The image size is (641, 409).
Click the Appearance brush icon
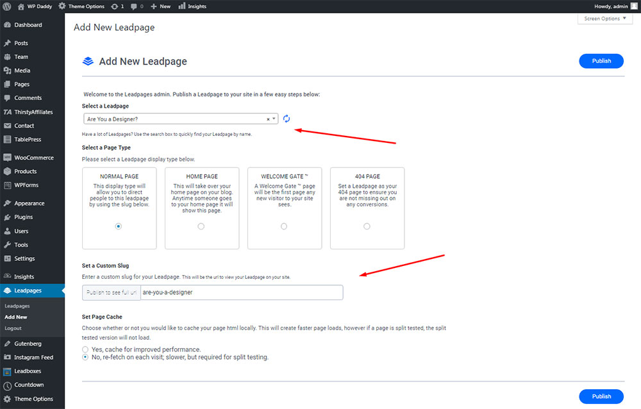pos(7,203)
